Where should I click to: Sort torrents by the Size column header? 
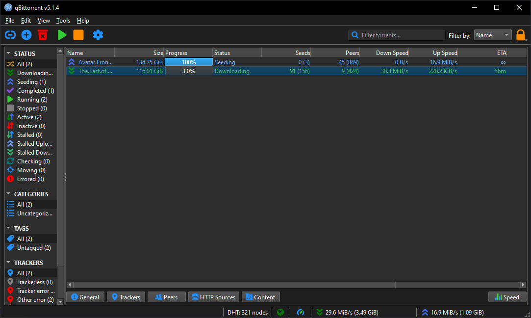click(139, 53)
